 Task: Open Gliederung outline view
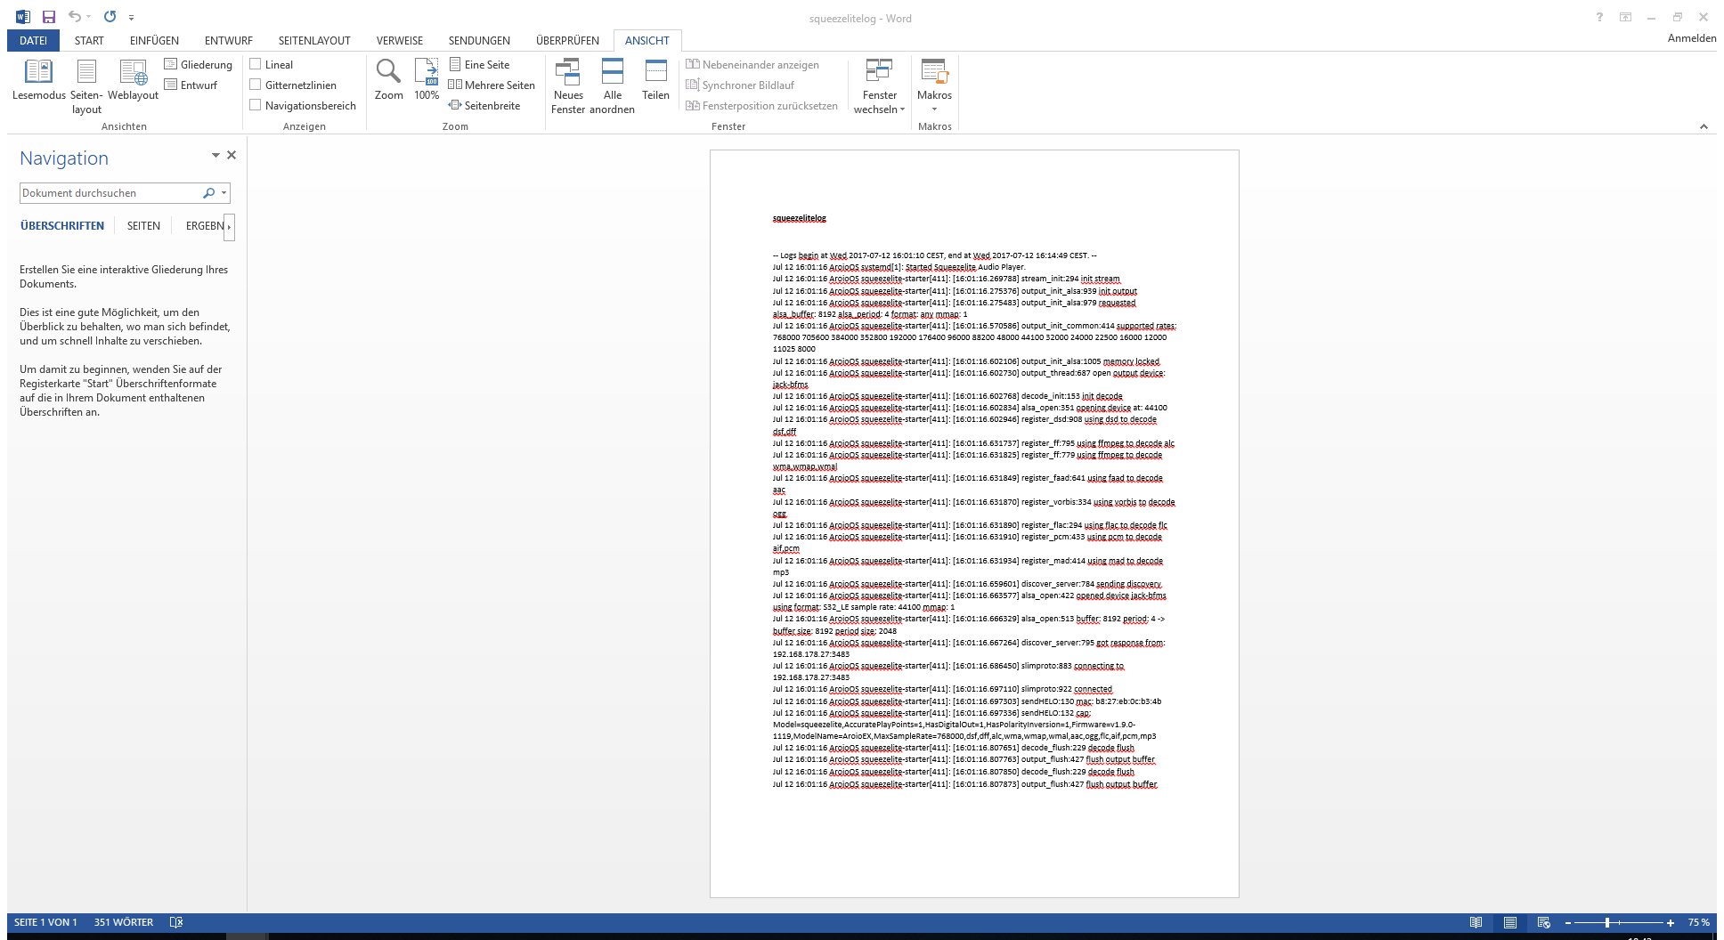point(198,64)
